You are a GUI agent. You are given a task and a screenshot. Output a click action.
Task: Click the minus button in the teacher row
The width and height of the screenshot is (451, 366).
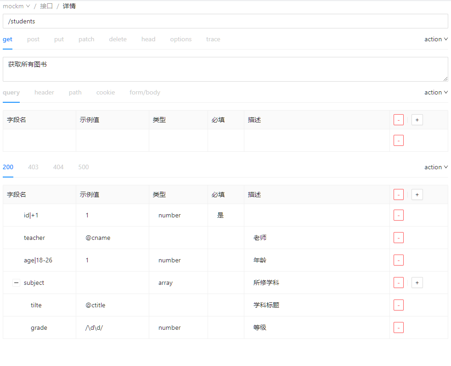click(398, 238)
